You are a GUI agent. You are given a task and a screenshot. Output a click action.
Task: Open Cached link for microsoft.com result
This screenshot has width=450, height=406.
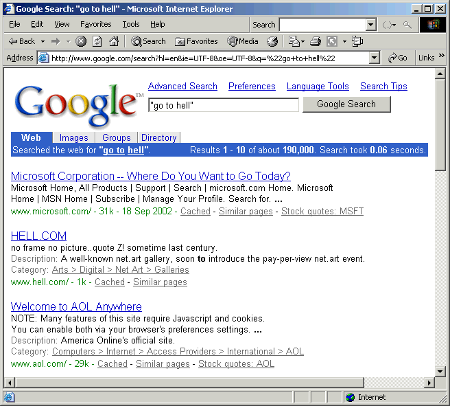196,211
